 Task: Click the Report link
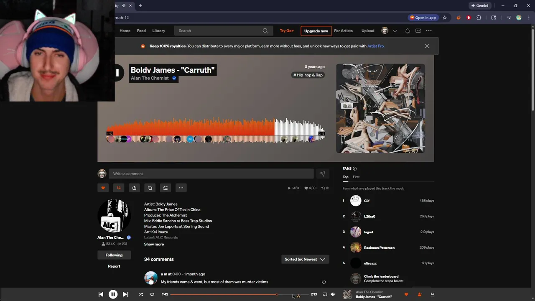click(114, 266)
